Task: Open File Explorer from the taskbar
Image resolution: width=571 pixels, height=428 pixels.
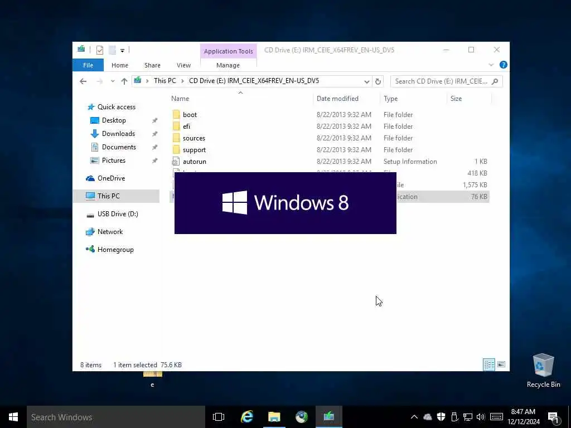Action: point(274,417)
